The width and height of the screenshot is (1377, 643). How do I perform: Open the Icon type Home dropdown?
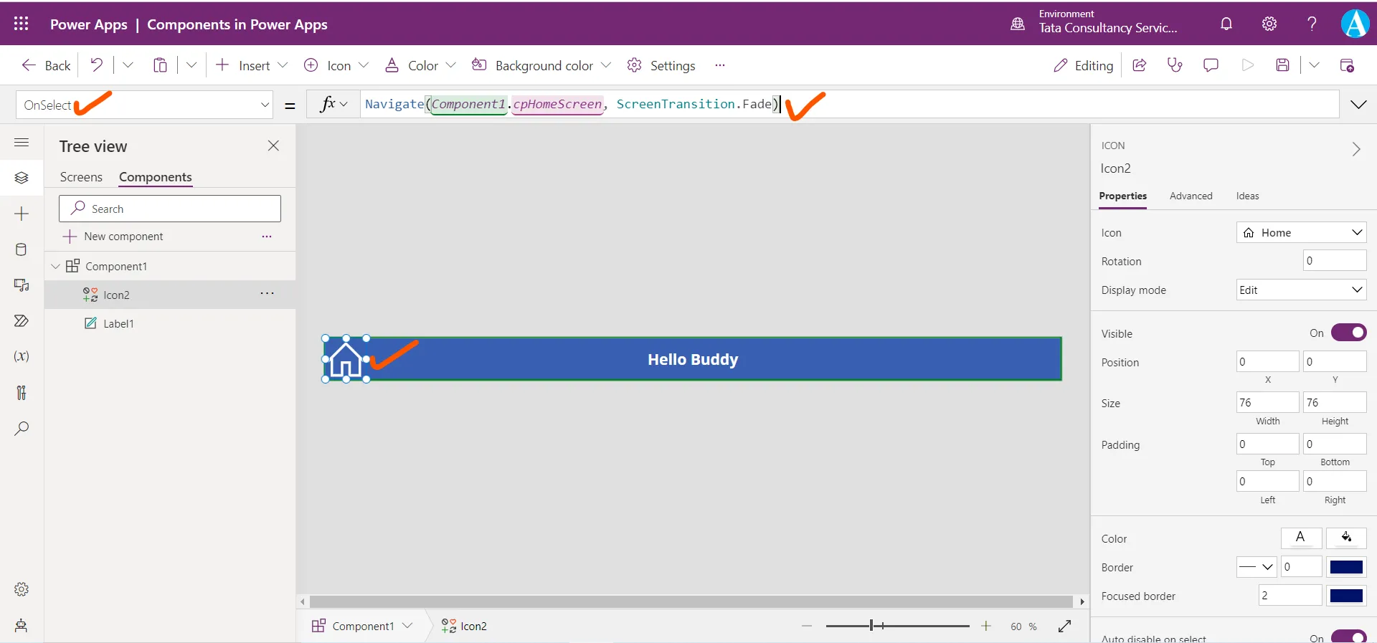coord(1301,232)
